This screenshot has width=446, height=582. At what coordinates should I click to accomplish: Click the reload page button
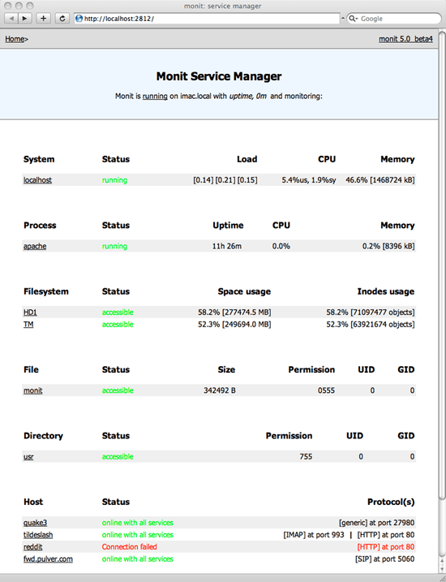pos(62,18)
